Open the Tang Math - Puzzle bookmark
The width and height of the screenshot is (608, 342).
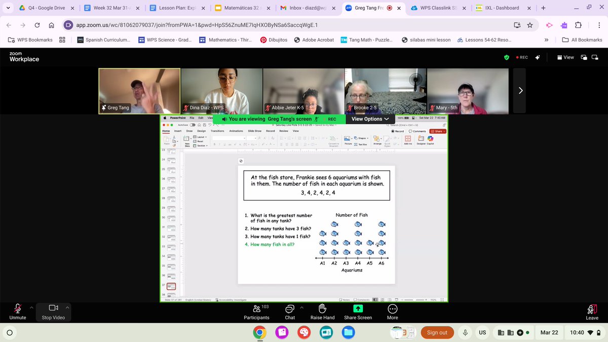click(x=367, y=40)
